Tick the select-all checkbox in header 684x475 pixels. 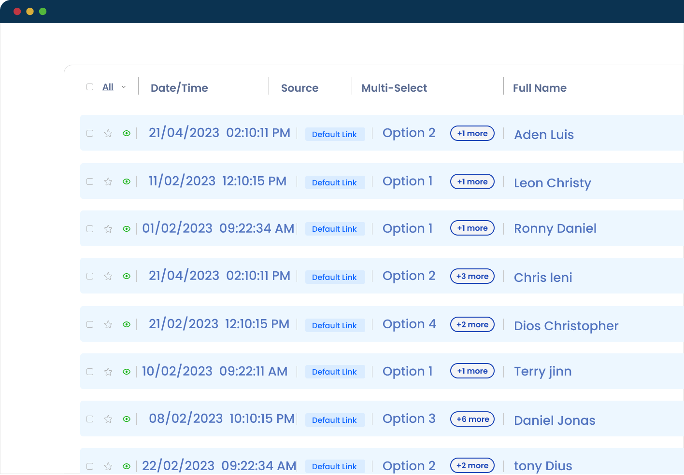tap(90, 87)
